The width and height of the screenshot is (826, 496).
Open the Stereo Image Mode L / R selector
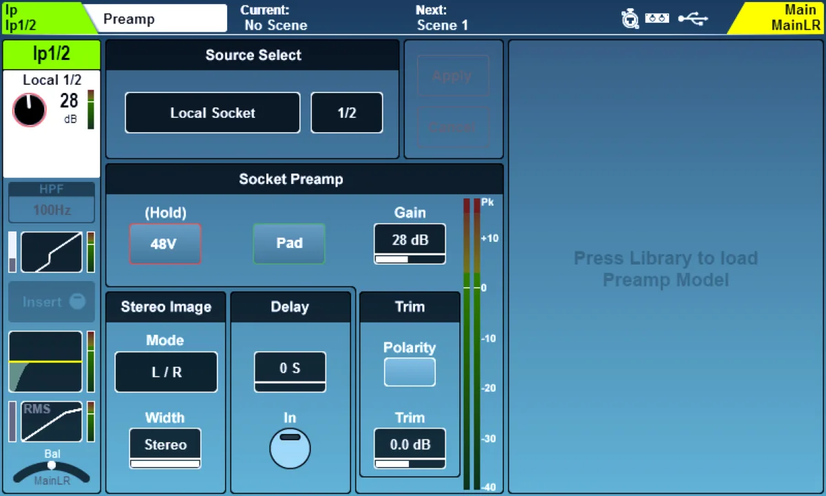point(166,372)
